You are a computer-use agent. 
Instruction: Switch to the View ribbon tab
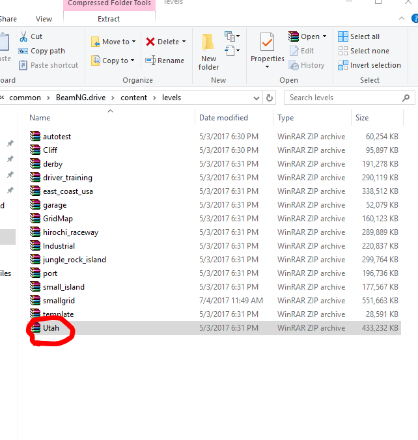(44, 19)
